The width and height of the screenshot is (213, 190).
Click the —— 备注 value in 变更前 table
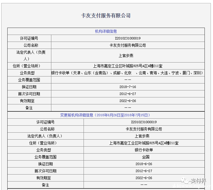click(144, 185)
